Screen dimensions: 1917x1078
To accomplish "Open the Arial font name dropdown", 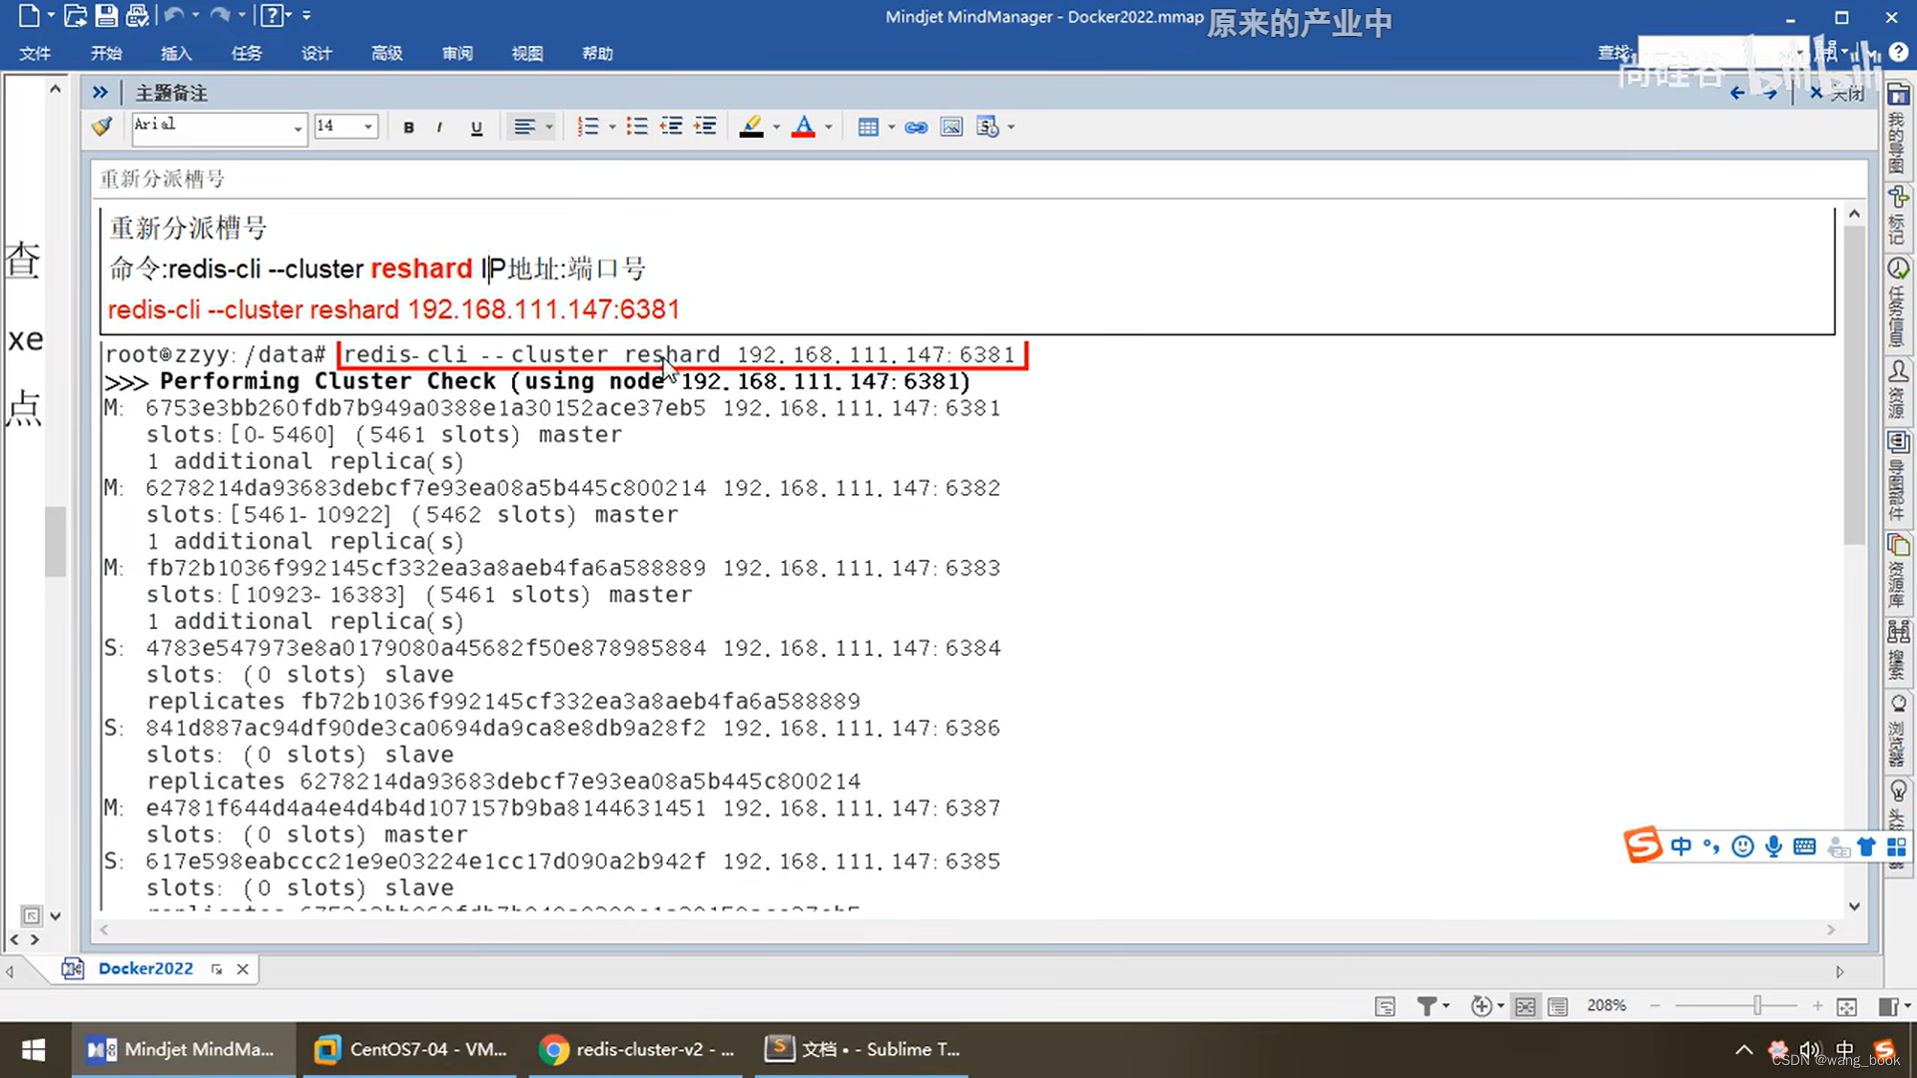I will pyautogui.click(x=298, y=128).
